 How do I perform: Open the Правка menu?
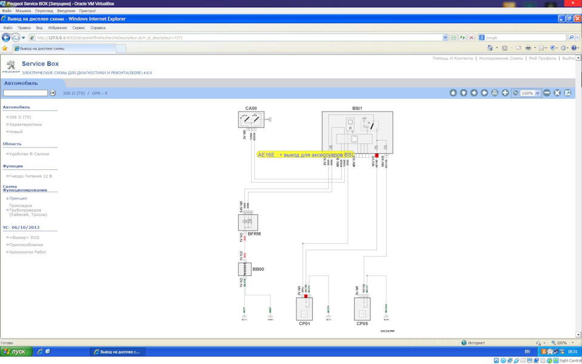(24, 28)
